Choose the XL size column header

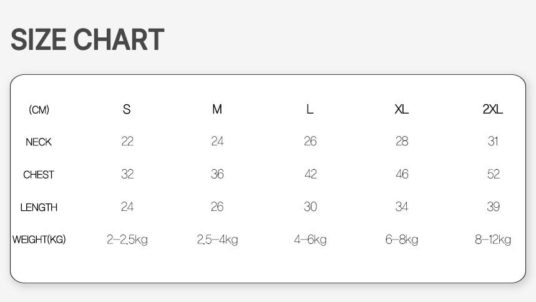tap(402, 109)
